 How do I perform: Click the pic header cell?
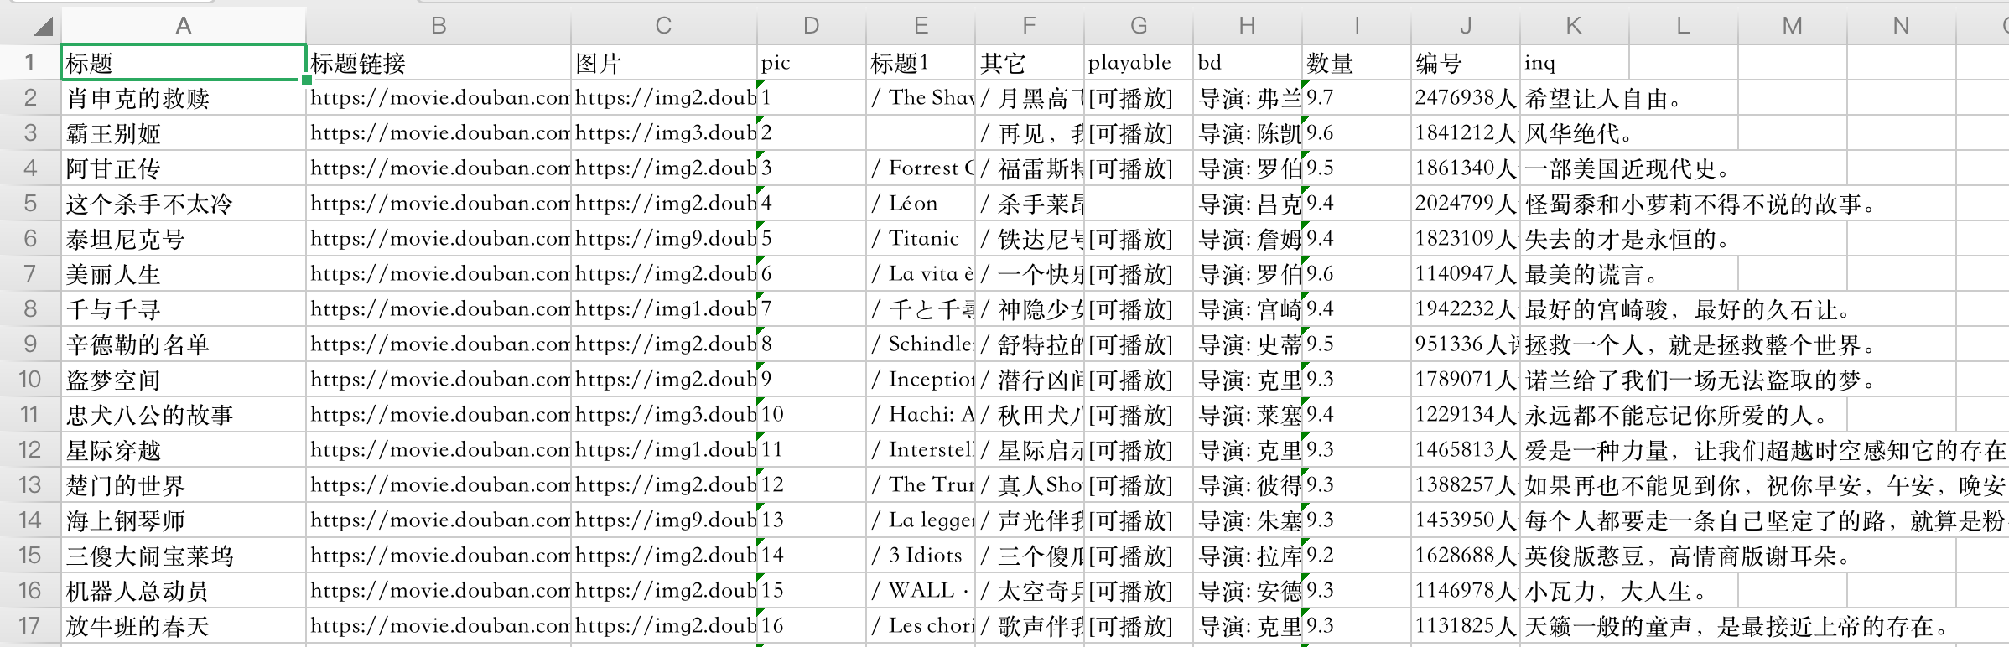point(812,63)
